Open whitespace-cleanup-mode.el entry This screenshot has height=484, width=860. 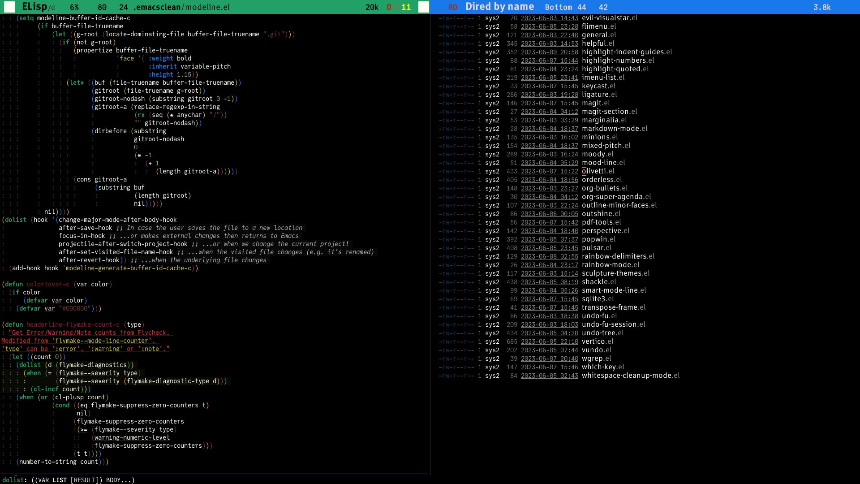630,376
